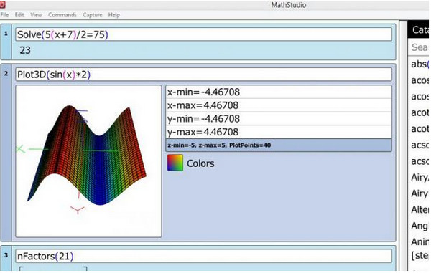431x273 pixels.
Task: Open the File menu
Action: 4,15
